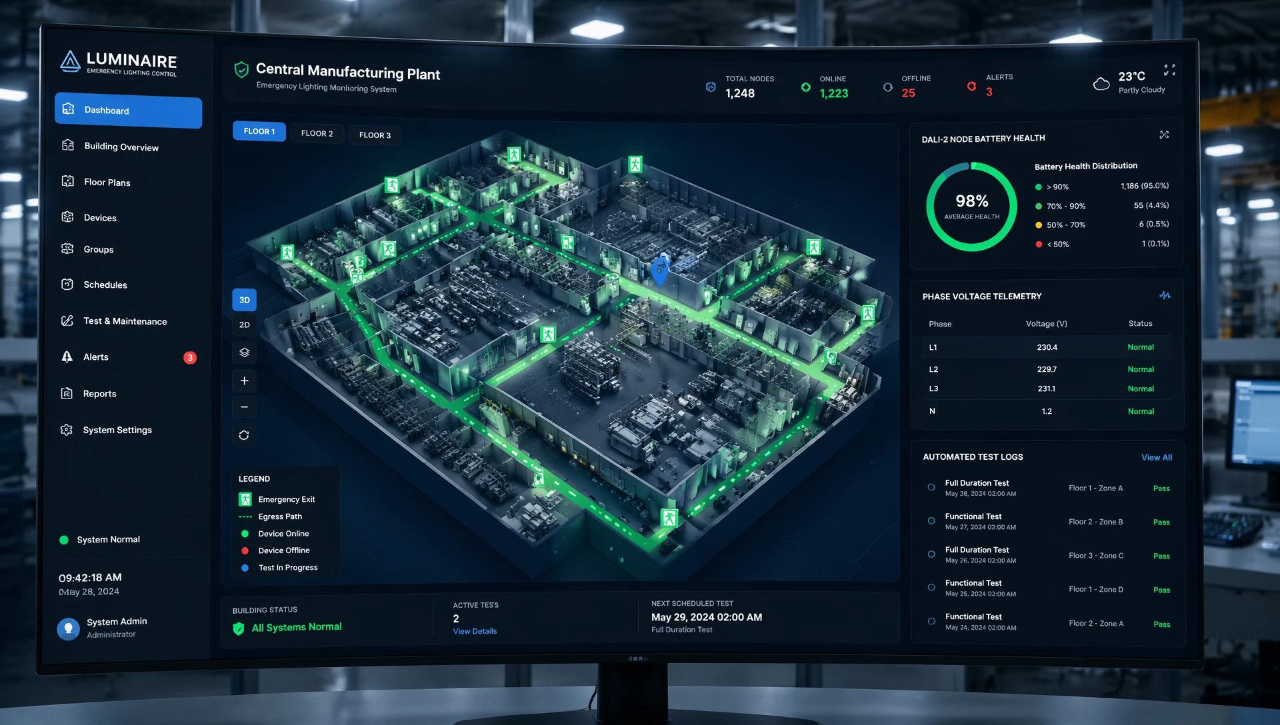Open View Details under Active Tests
The image size is (1280, 725).
click(x=475, y=631)
